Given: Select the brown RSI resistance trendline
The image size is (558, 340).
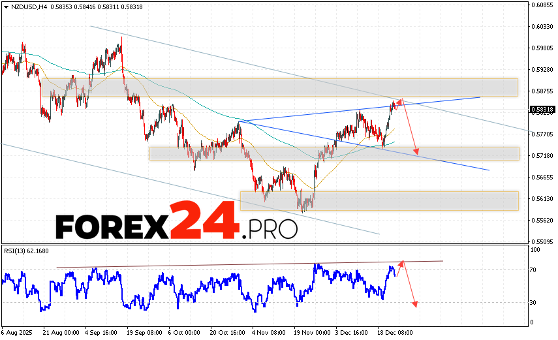Looking at the screenshot, I should coord(248,264).
